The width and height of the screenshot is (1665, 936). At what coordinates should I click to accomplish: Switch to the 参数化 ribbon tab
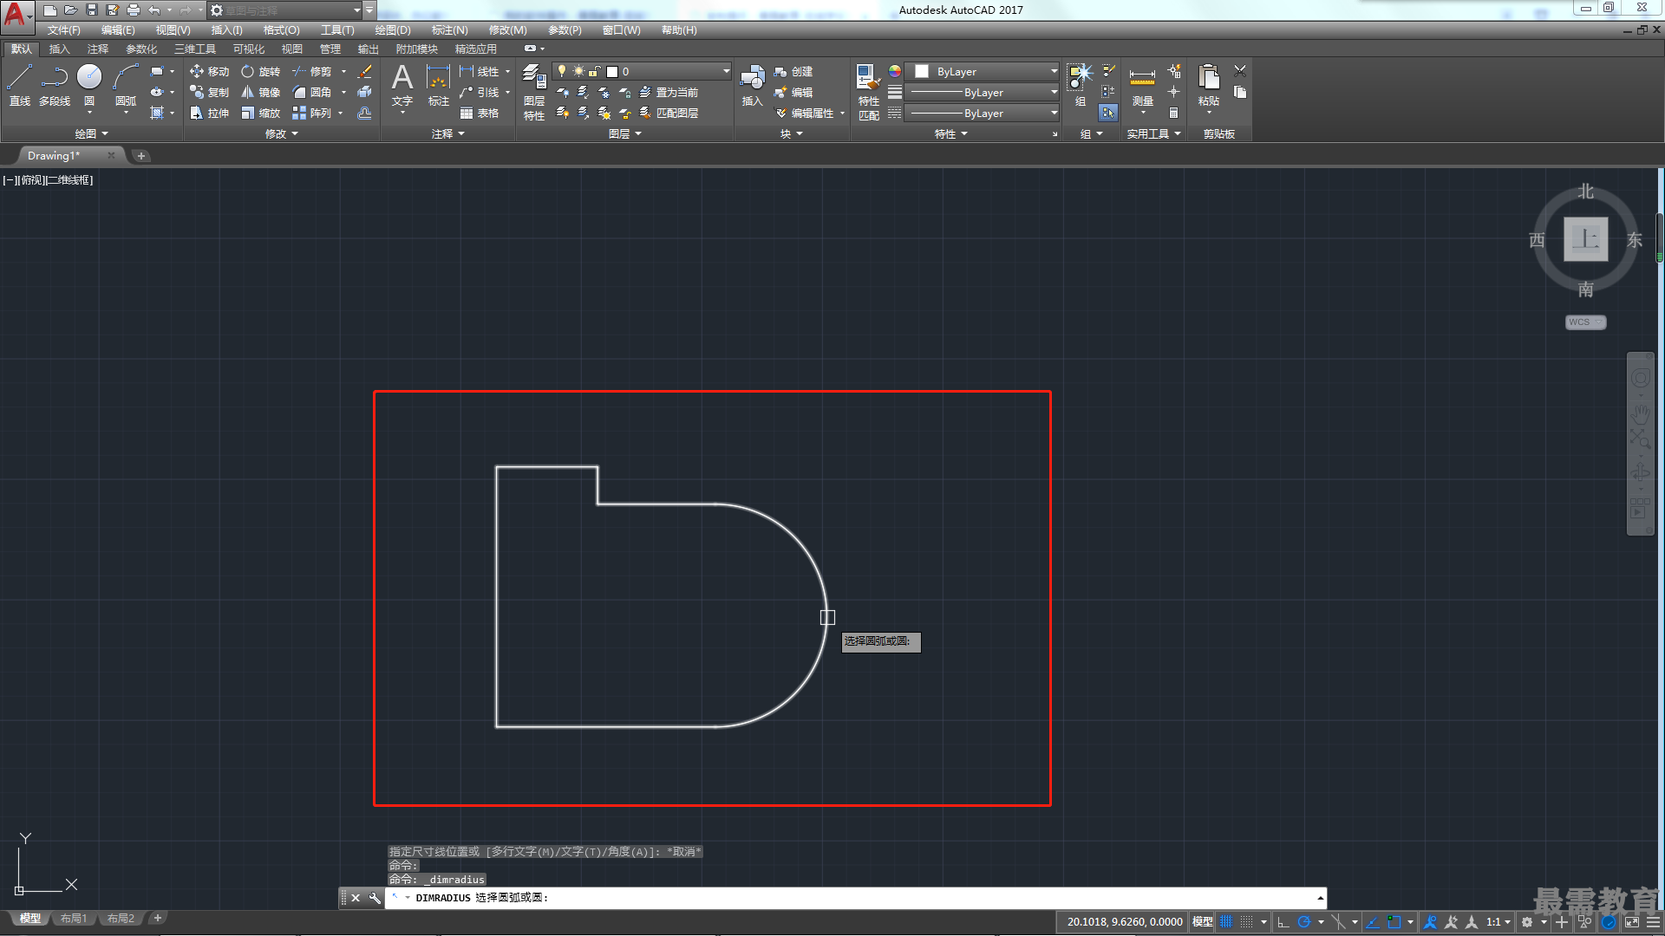point(141,49)
